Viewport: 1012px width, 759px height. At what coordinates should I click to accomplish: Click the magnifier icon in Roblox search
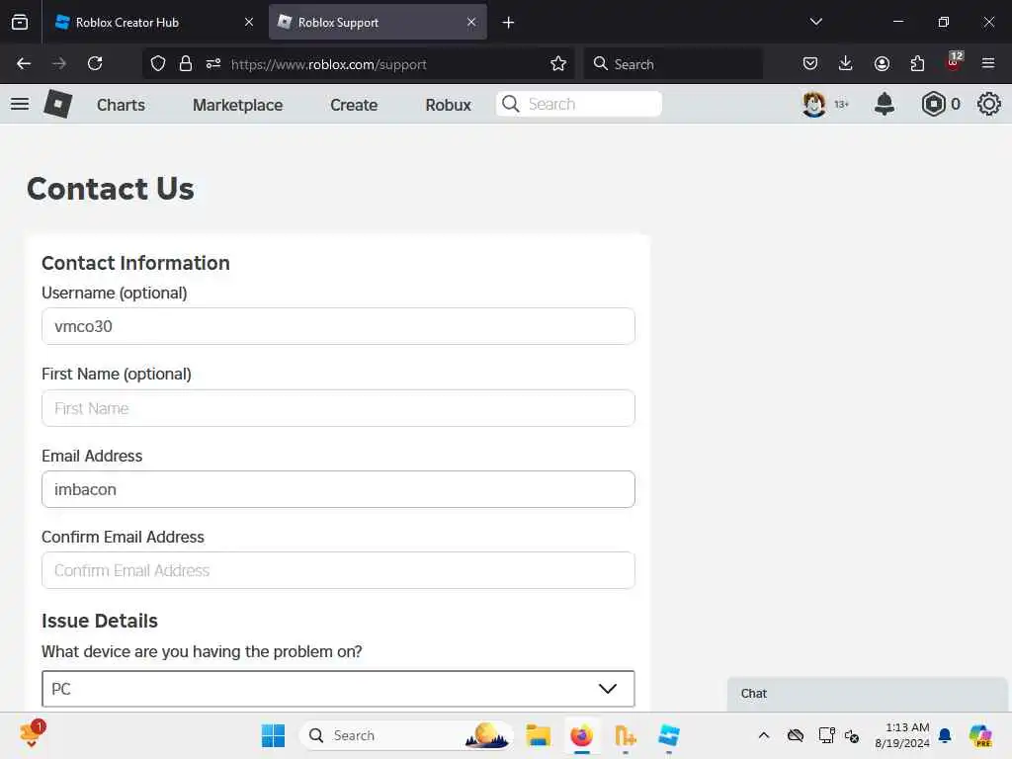coord(511,104)
